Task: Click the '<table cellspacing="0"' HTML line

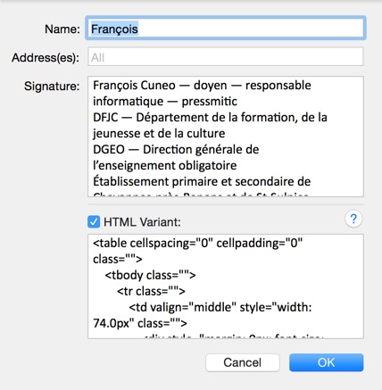Action: coord(198,244)
